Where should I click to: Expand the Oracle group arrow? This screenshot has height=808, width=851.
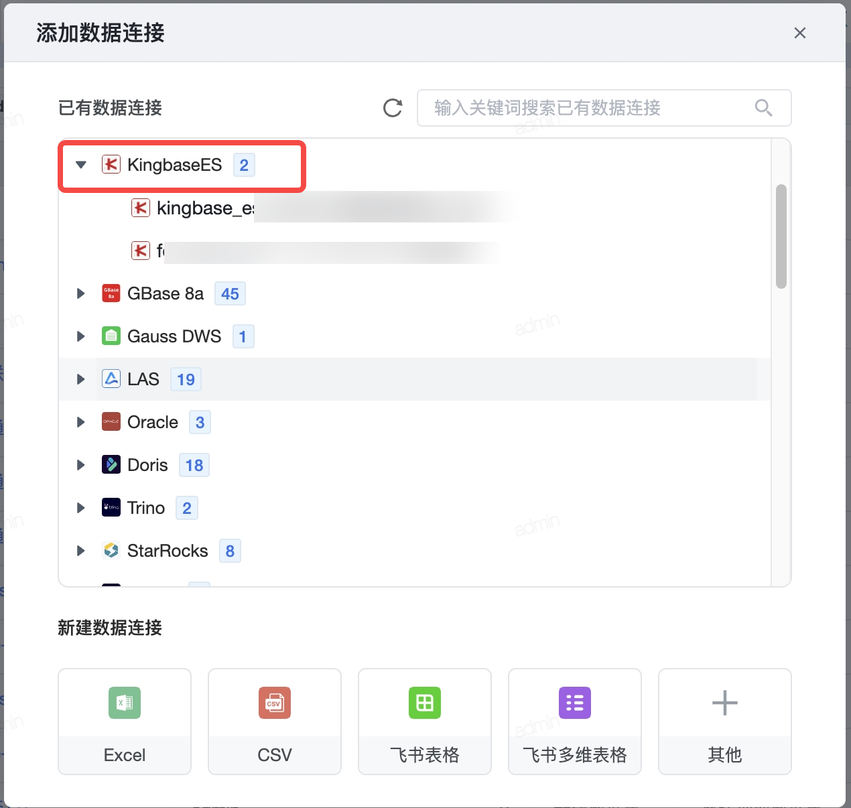pyautogui.click(x=81, y=422)
